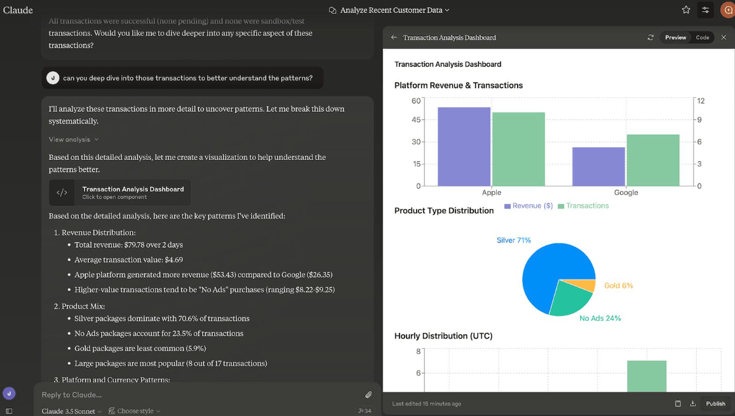The height and width of the screenshot is (416, 735).
Task: Open the Choose style dropdown
Action: [x=135, y=411]
